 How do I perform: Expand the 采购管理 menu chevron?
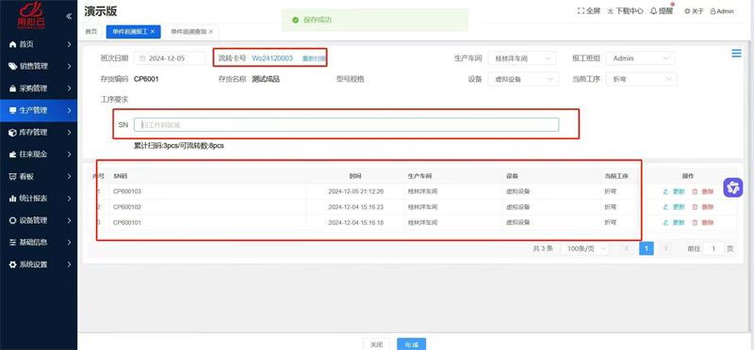pyautogui.click(x=69, y=88)
